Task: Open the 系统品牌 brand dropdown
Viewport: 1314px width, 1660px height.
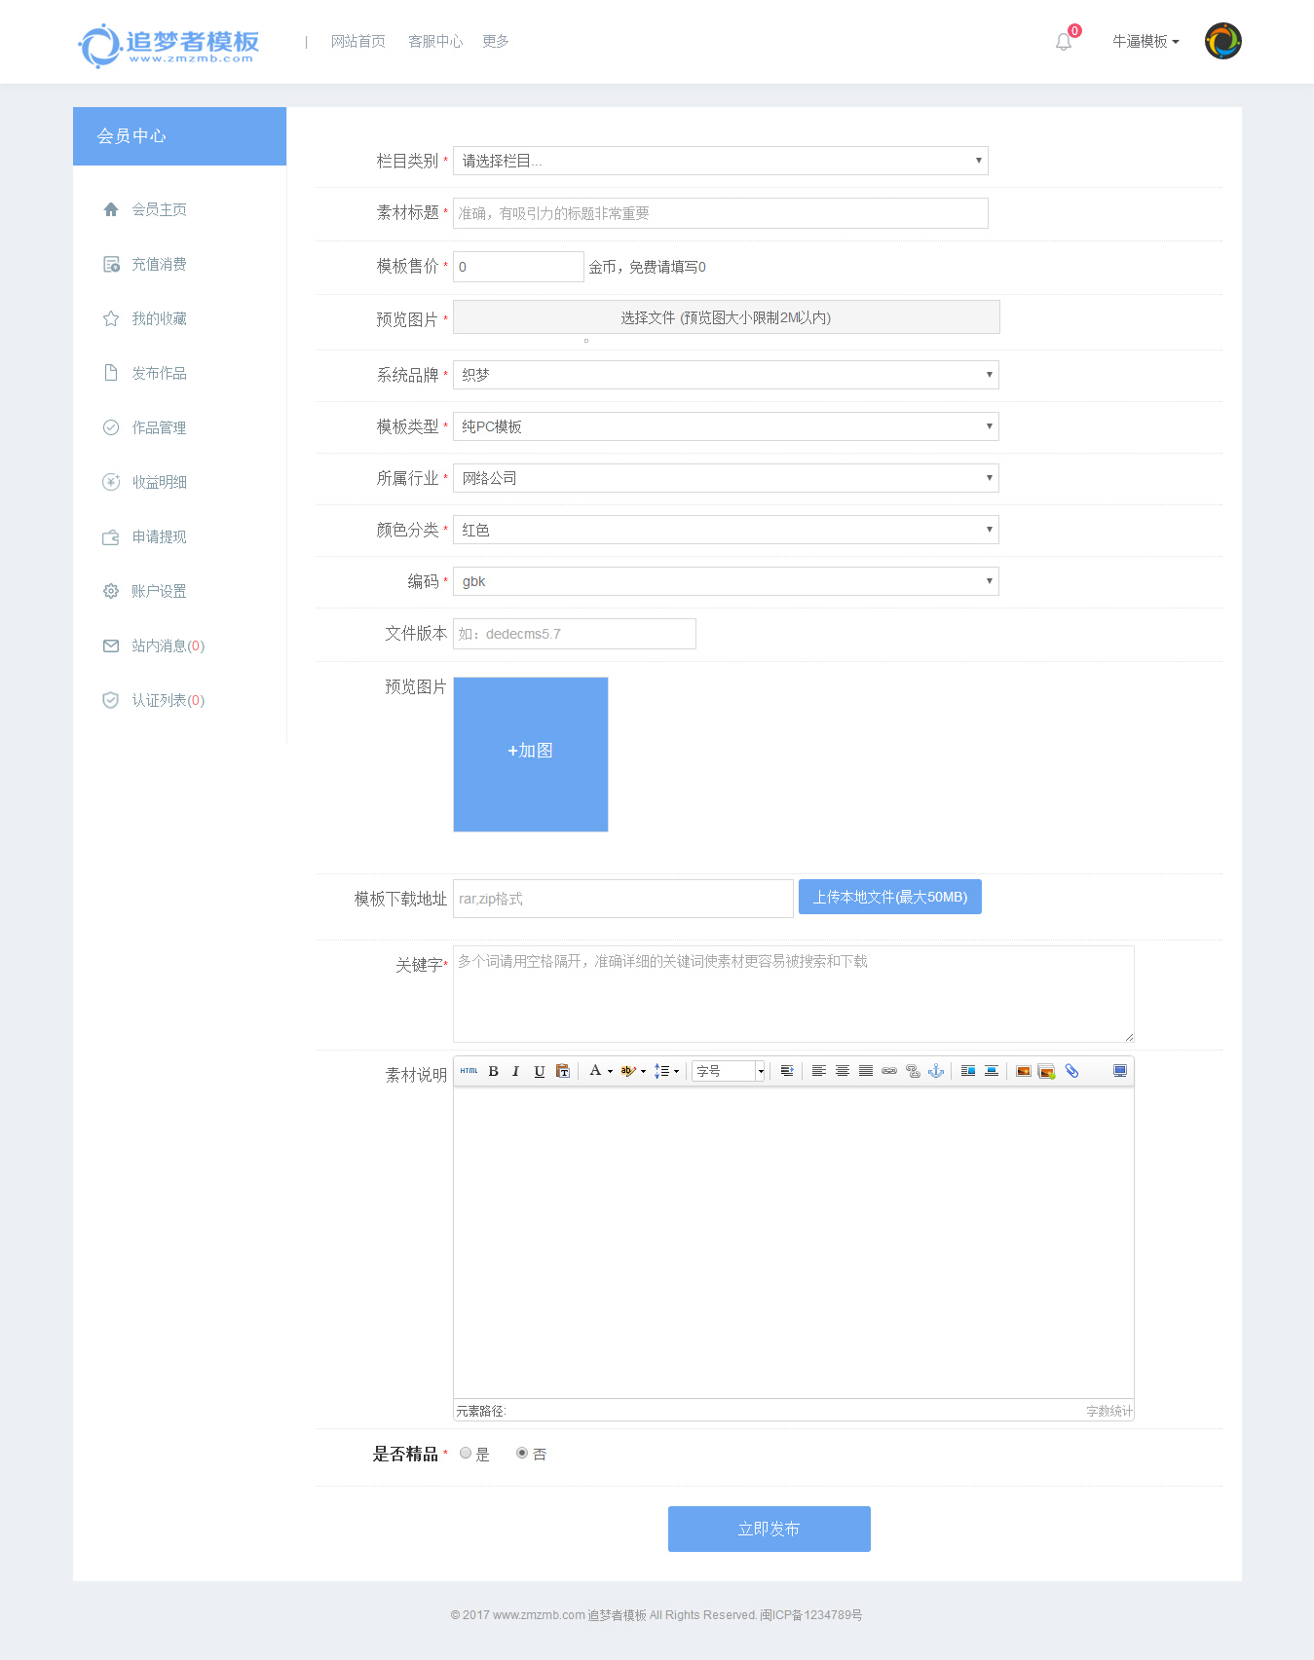Action: [726, 375]
